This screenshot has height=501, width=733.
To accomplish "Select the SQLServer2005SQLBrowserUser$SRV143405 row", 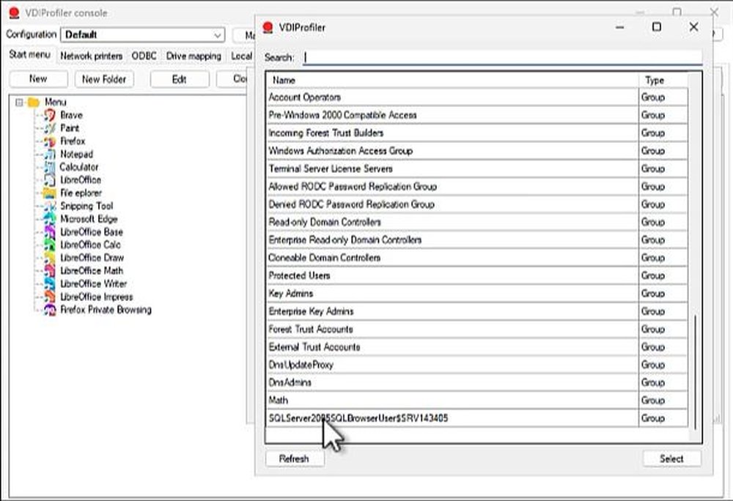I will 477,418.
